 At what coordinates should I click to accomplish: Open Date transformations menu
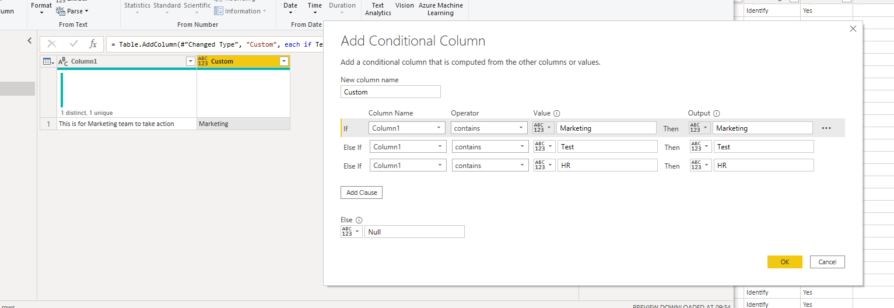290,8
